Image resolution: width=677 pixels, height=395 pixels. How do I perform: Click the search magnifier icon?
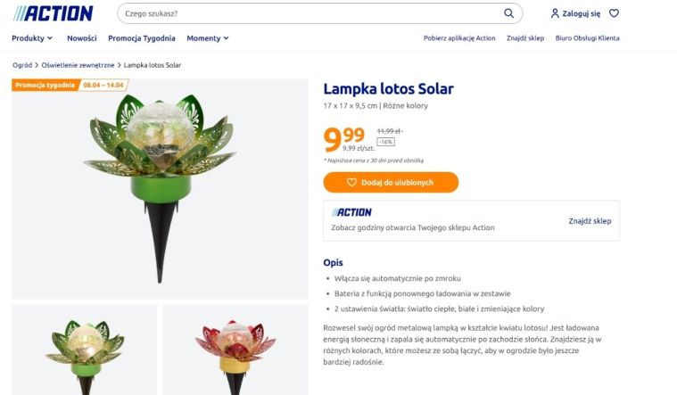coord(509,13)
